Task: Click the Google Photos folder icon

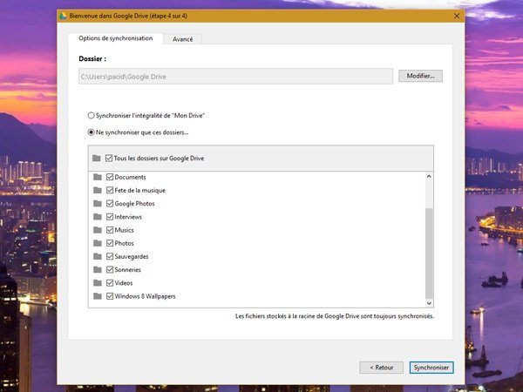Action: 98,203
